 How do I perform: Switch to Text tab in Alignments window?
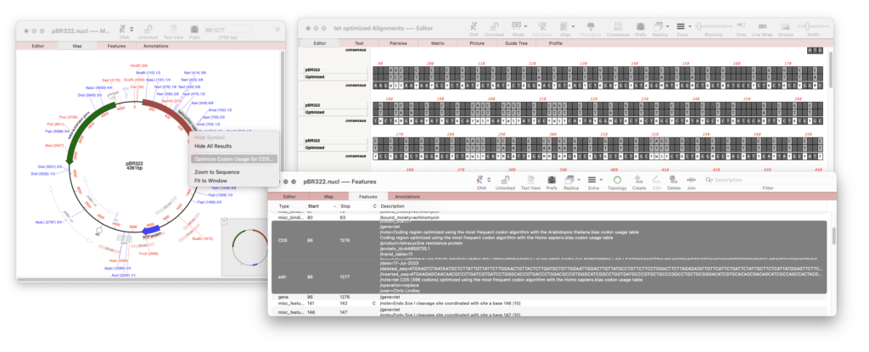click(x=359, y=42)
